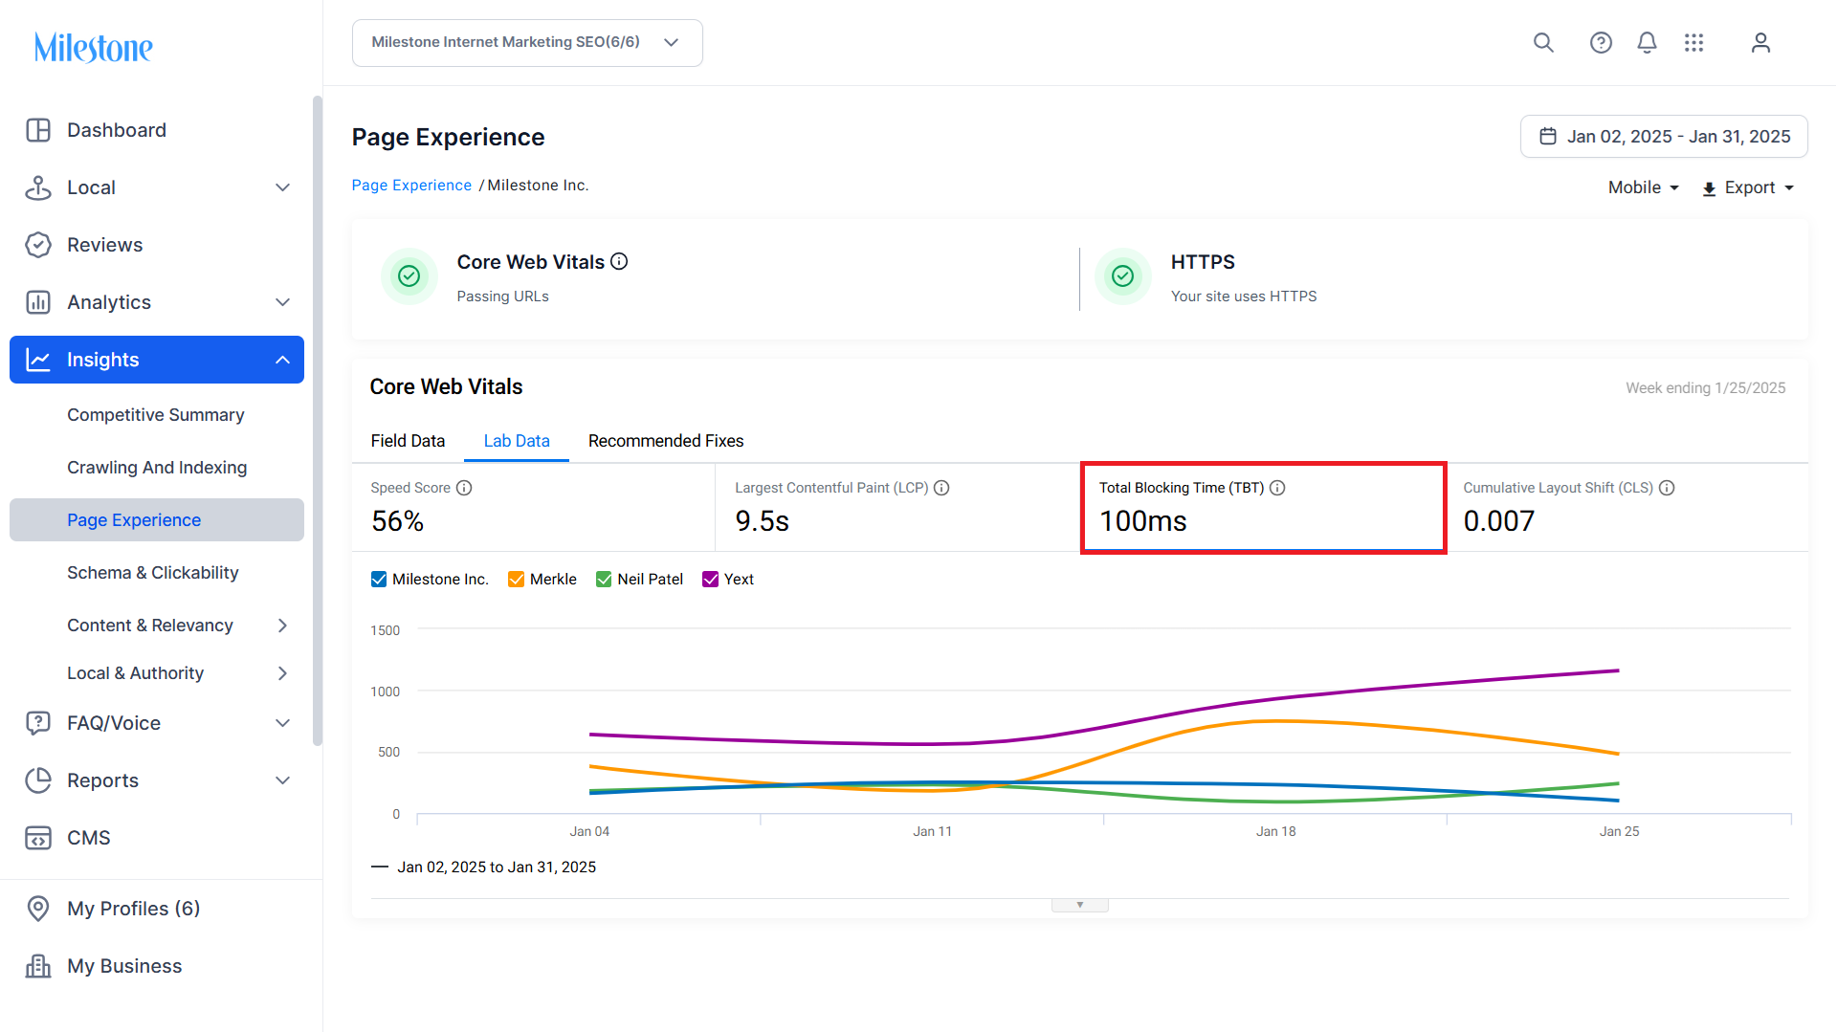Select the Speed Score metric card

[x=534, y=508]
